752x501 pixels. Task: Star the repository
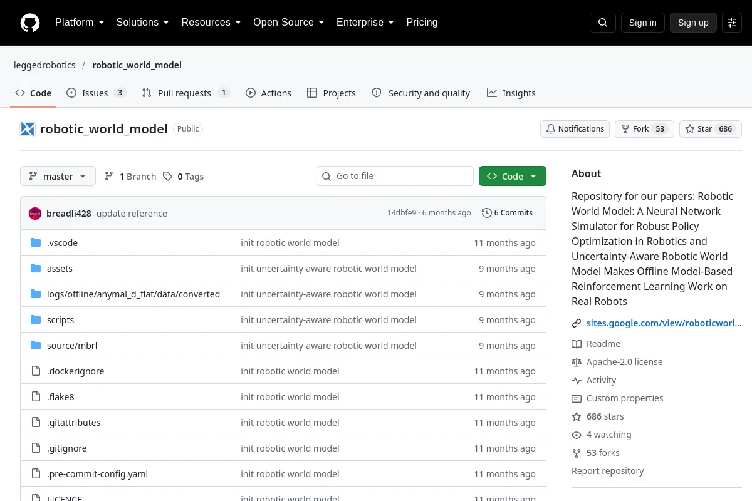click(x=711, y=129)
